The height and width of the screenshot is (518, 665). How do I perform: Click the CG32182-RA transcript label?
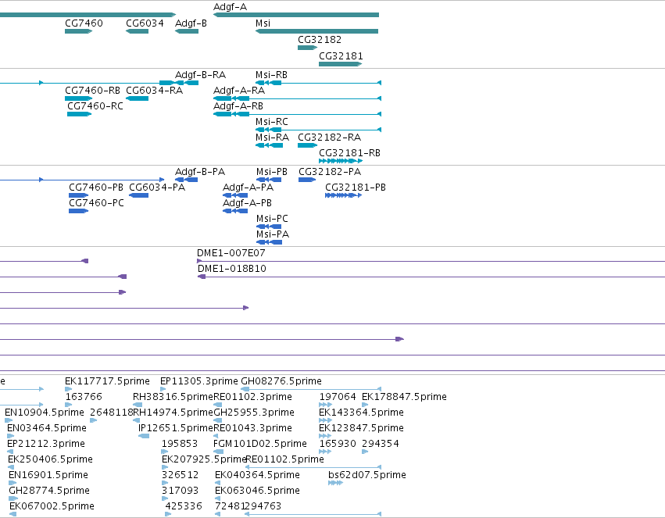(x=329, y=138)
